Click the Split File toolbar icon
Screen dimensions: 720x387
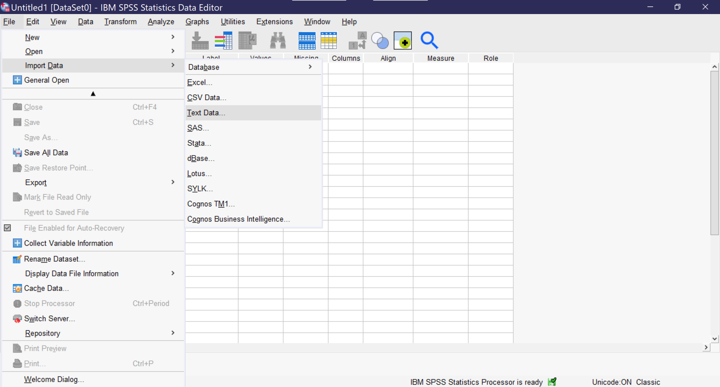306,40
